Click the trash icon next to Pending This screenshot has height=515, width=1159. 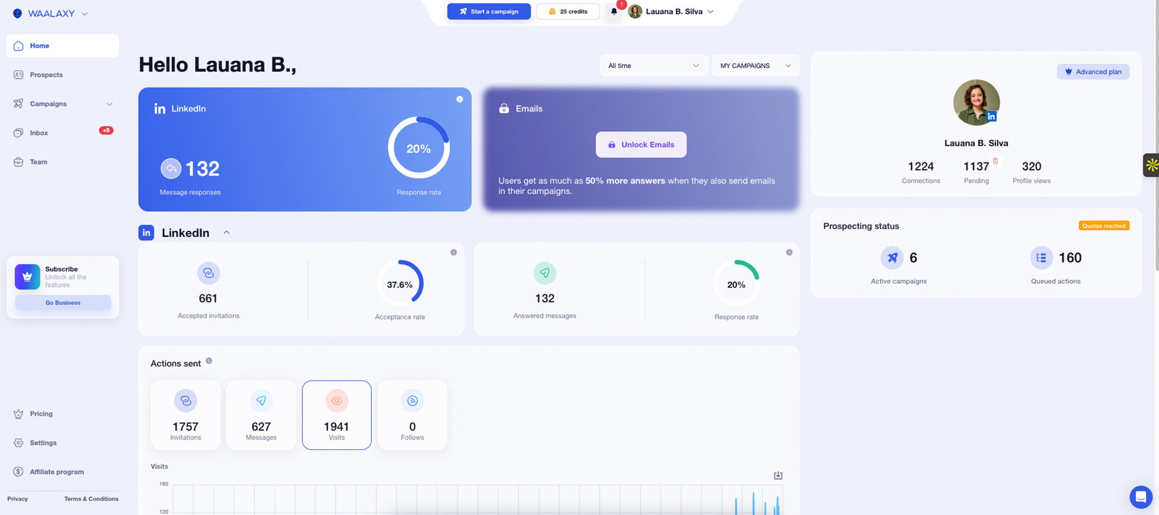[995, 161]
